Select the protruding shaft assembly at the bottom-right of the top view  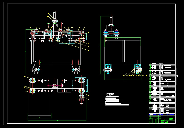(81, 98)
